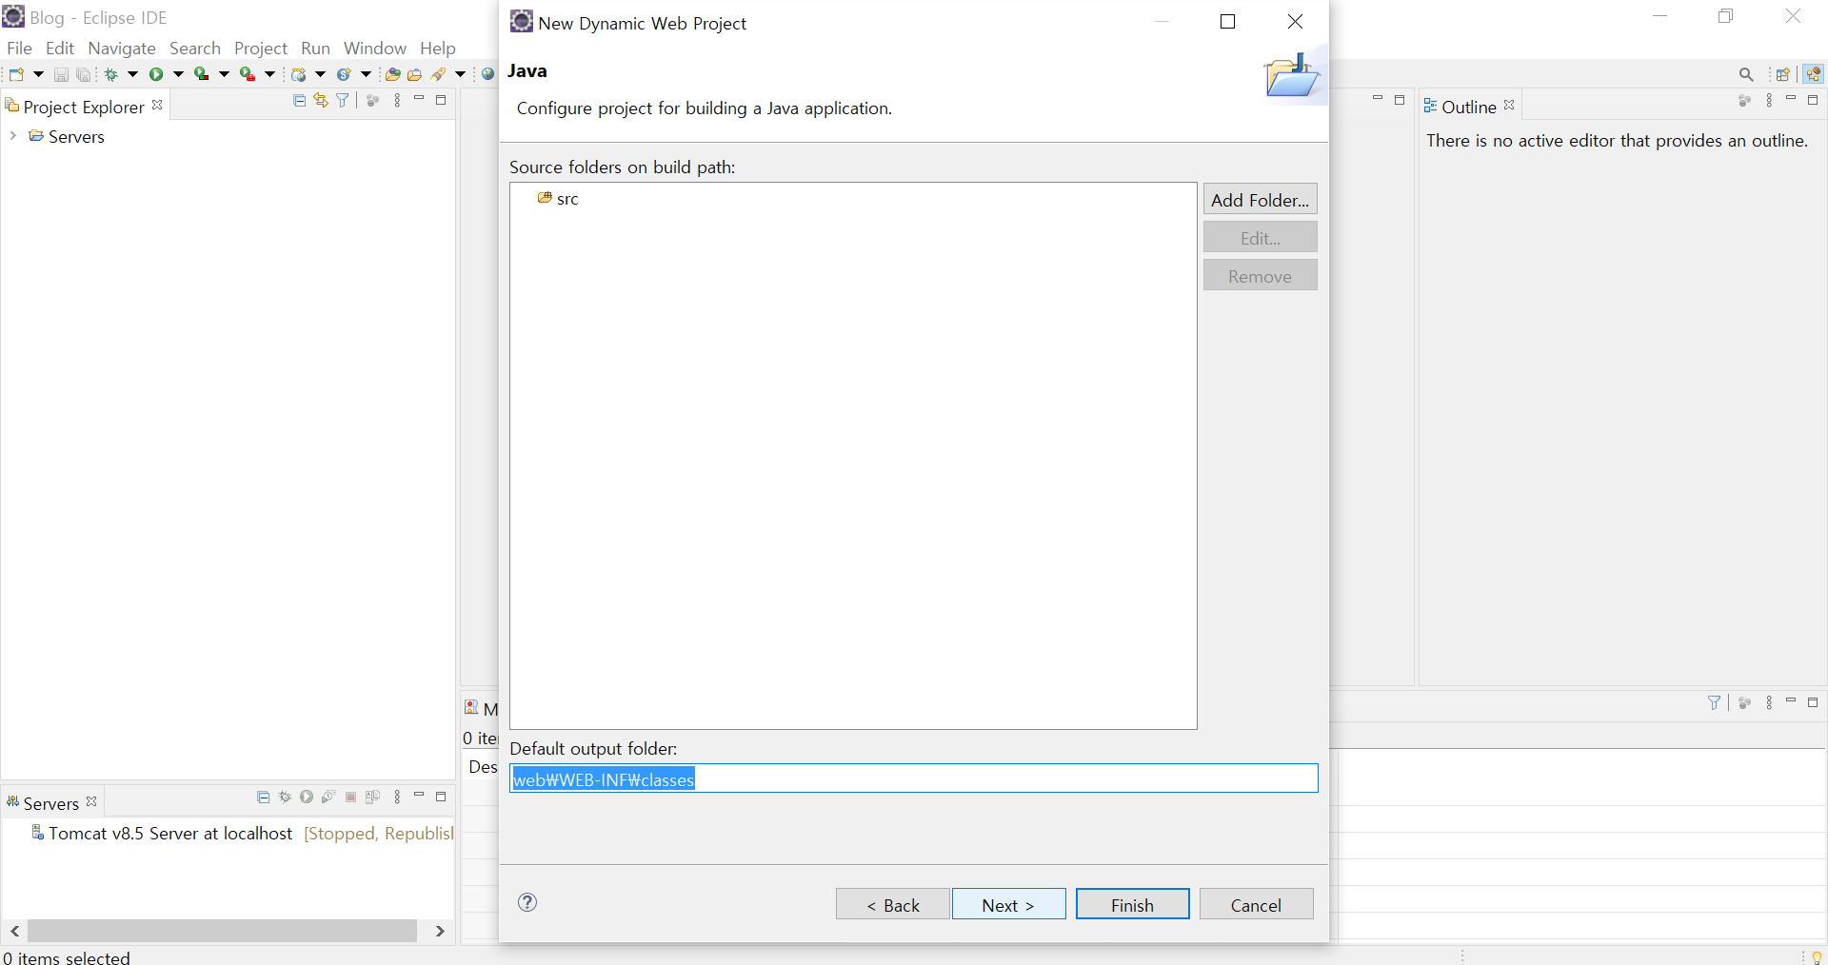Open the Search toolbar dropdown arrow

pos(460,74)
